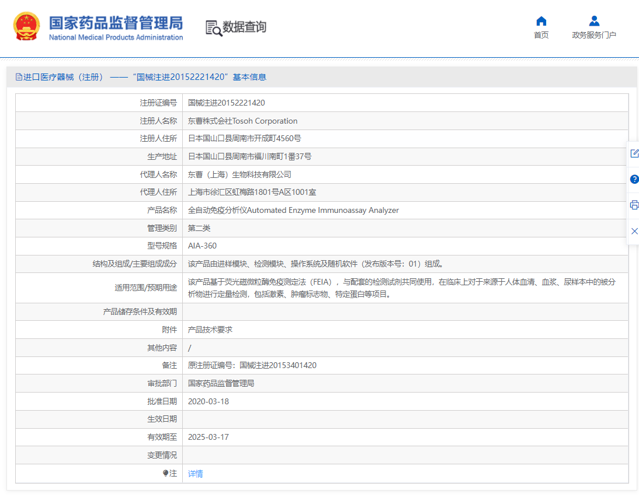
Task: Close the side panel with the X icon
Action: (x=634, y=231)
